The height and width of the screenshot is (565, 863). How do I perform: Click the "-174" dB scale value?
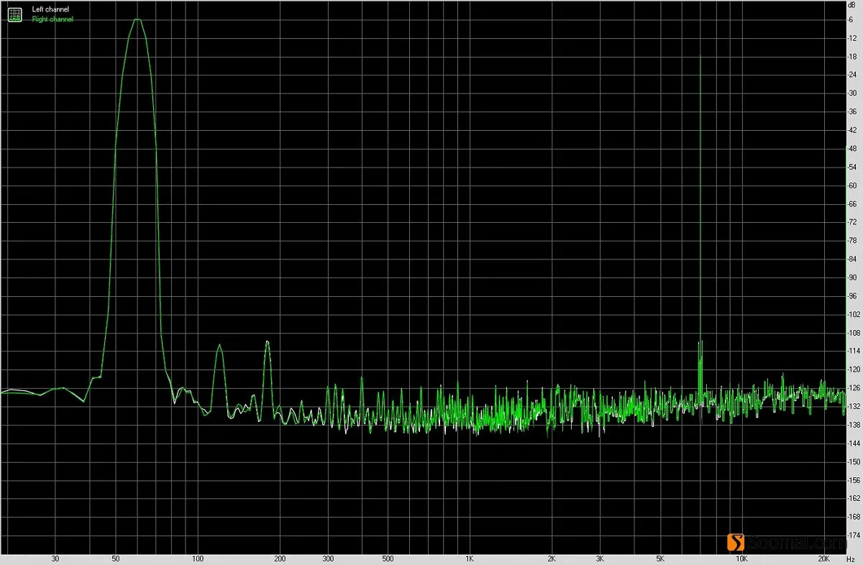coord(854,536)
